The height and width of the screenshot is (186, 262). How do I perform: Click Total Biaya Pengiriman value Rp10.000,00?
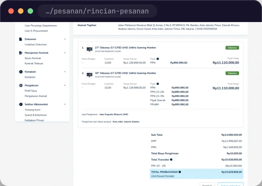(x=234, y=153)
